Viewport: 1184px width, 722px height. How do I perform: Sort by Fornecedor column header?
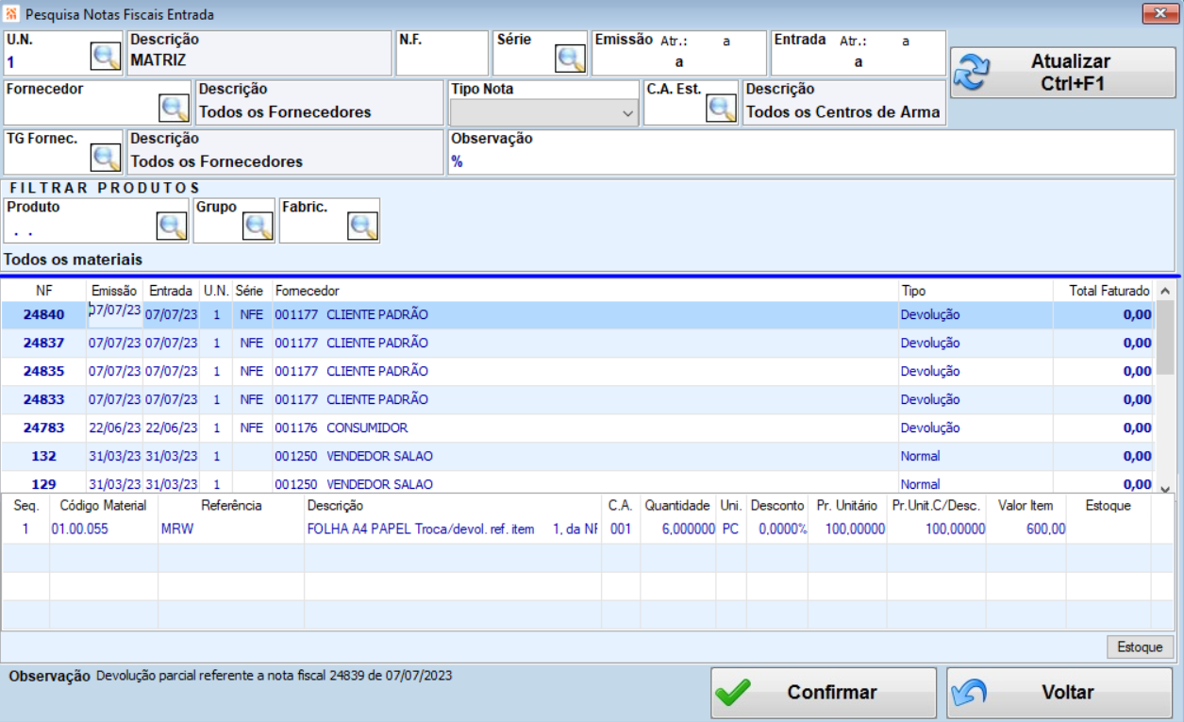[x=584, y=291]
